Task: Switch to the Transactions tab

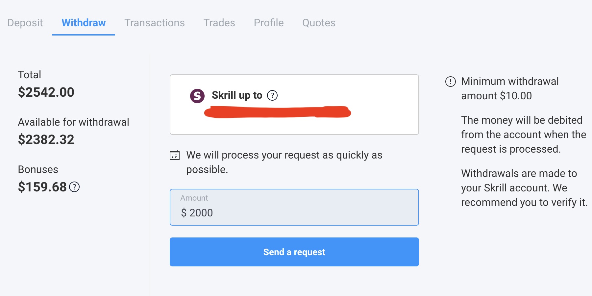Action: click(x=155, y=23)
